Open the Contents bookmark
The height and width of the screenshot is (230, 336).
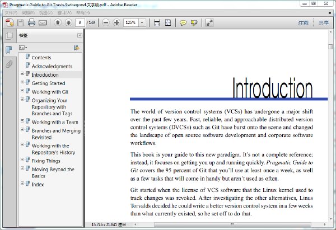[41, 58]
